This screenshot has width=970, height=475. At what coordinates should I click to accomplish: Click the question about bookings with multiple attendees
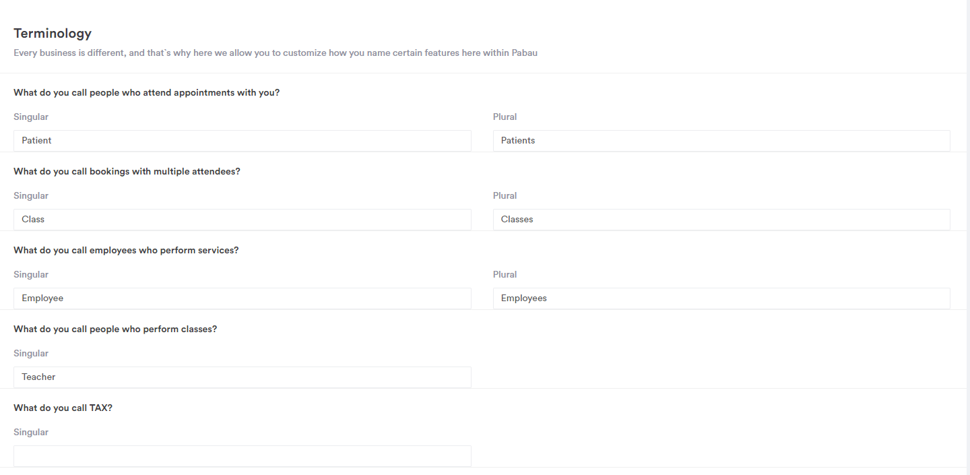coord(127,171)
